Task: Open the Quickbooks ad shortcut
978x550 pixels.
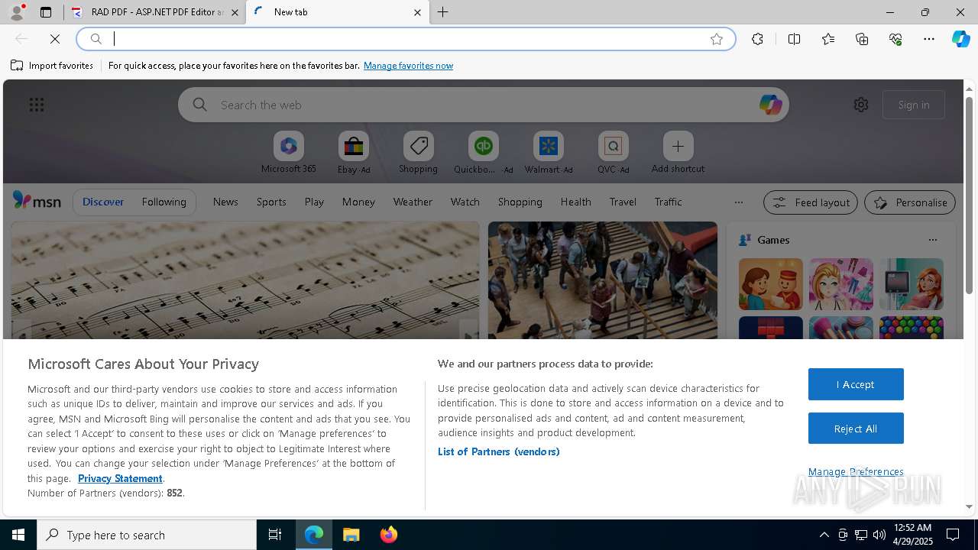Action: click(483, 153)
